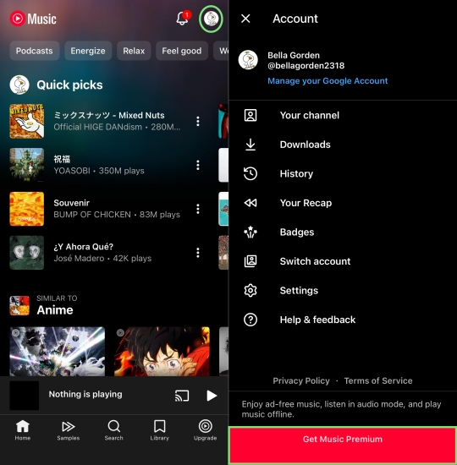Image resolution: width=457 pixels, height=465 pixels.
Task: Click the Downloads arrow icon
Action: tap(251, 145)
